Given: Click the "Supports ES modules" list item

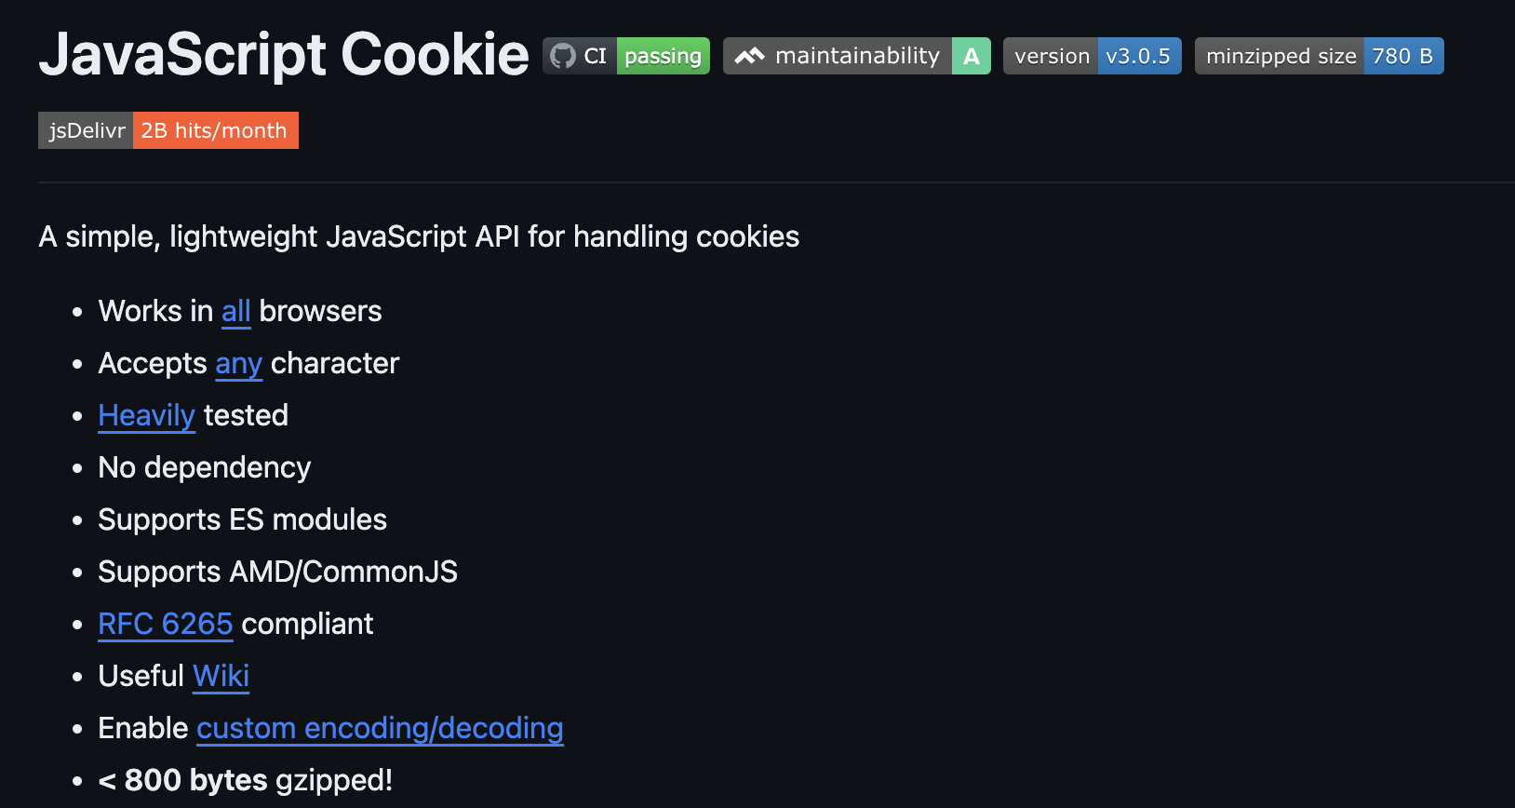Looking at the screenshot, I should [242, 519].
